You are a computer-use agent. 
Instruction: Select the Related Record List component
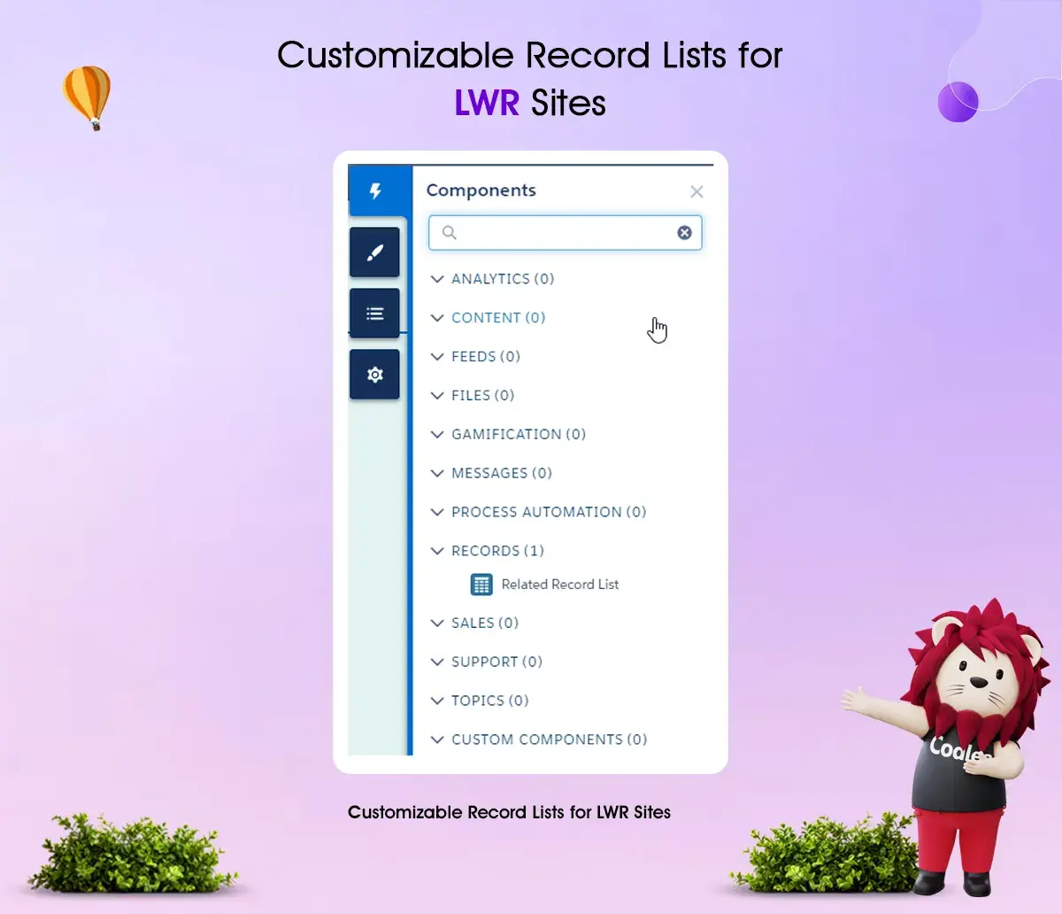pyautogui.click(x=559, y=585)
